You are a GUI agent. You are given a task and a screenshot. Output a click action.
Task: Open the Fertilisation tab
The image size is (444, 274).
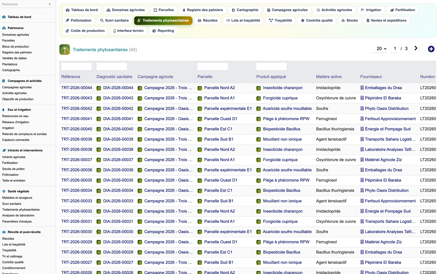pyautogui.click(x=402, y=10)
